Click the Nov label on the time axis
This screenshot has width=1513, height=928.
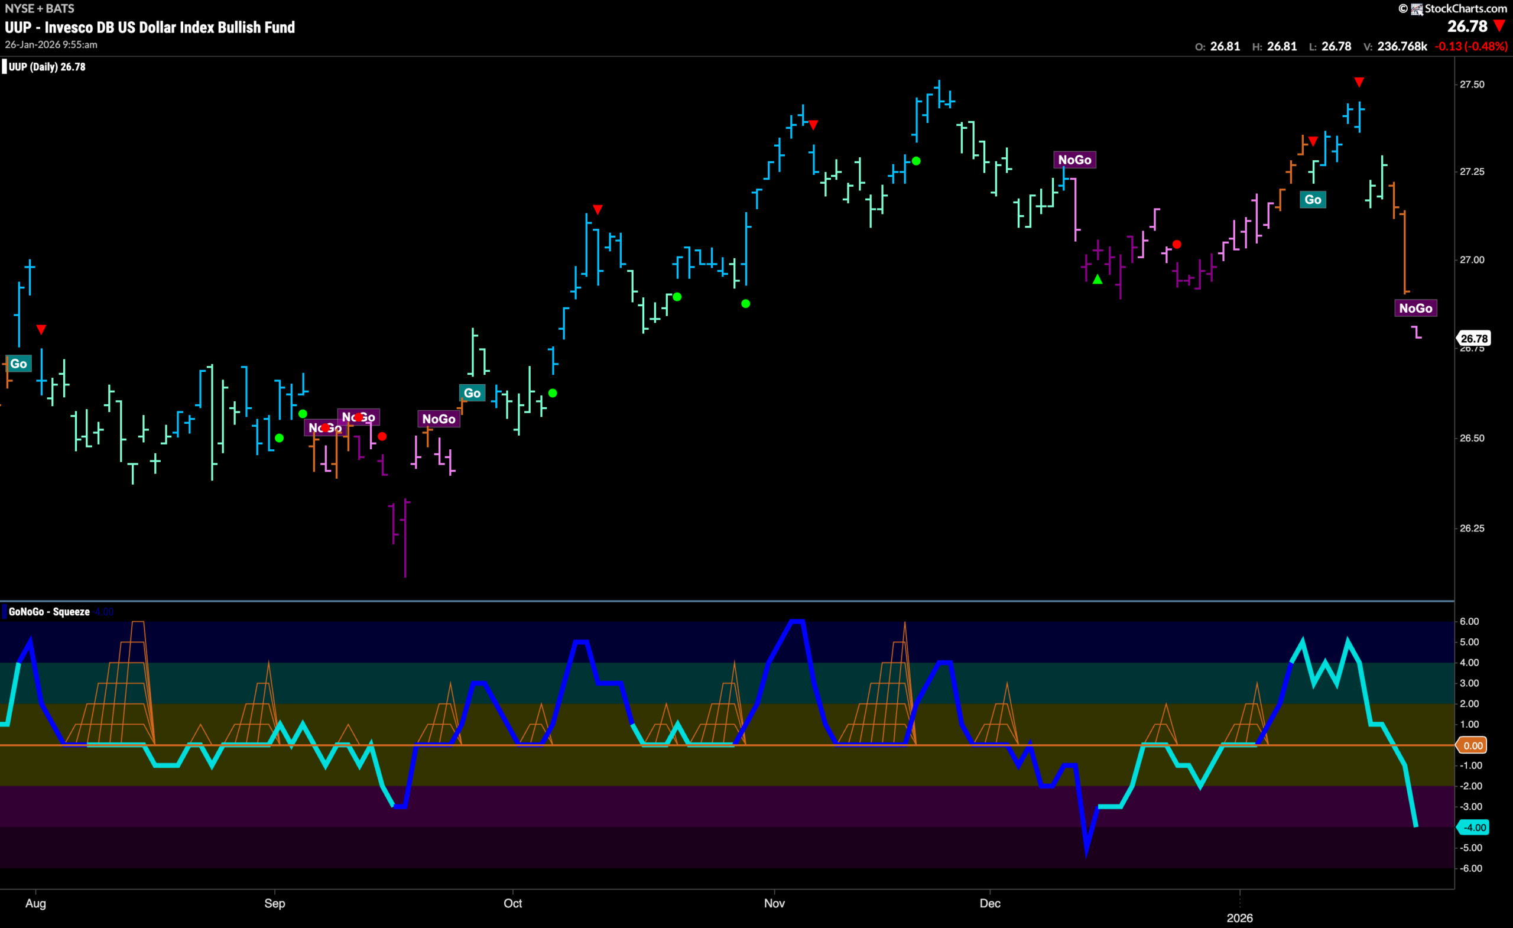[x=774, y=903]
